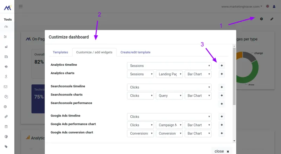Open Analytics charts Sessions metric dropdown
281x154 pixels.
pyautogui.click(x=140, y=74)
